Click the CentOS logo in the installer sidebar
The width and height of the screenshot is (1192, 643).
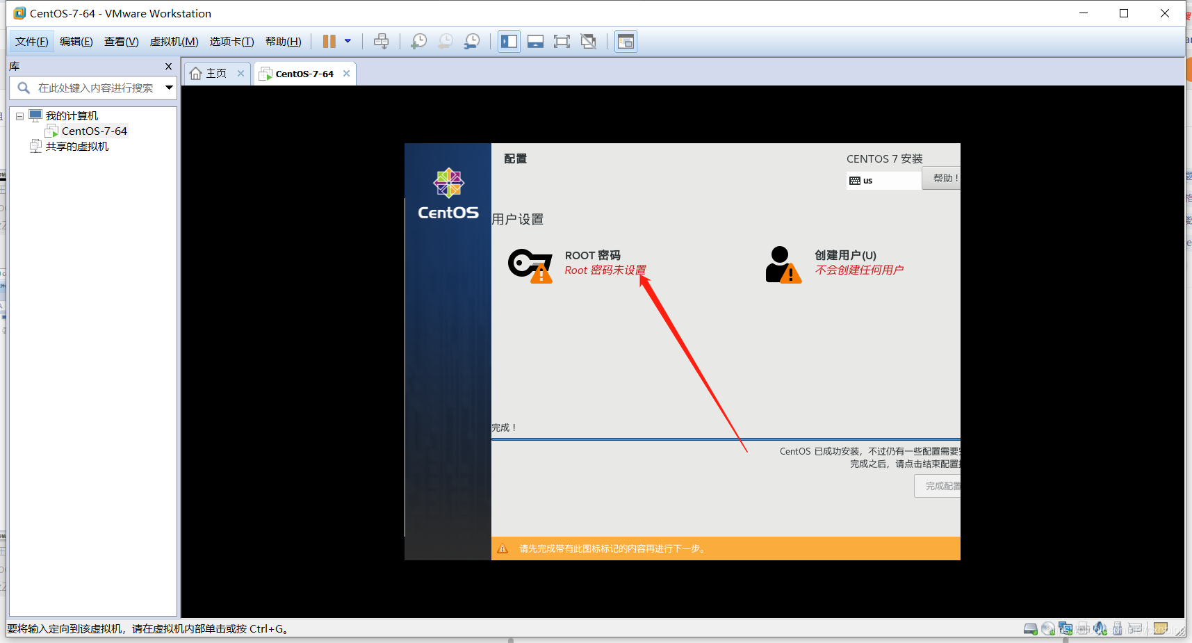pyautogui.click(x=448, y=194)
